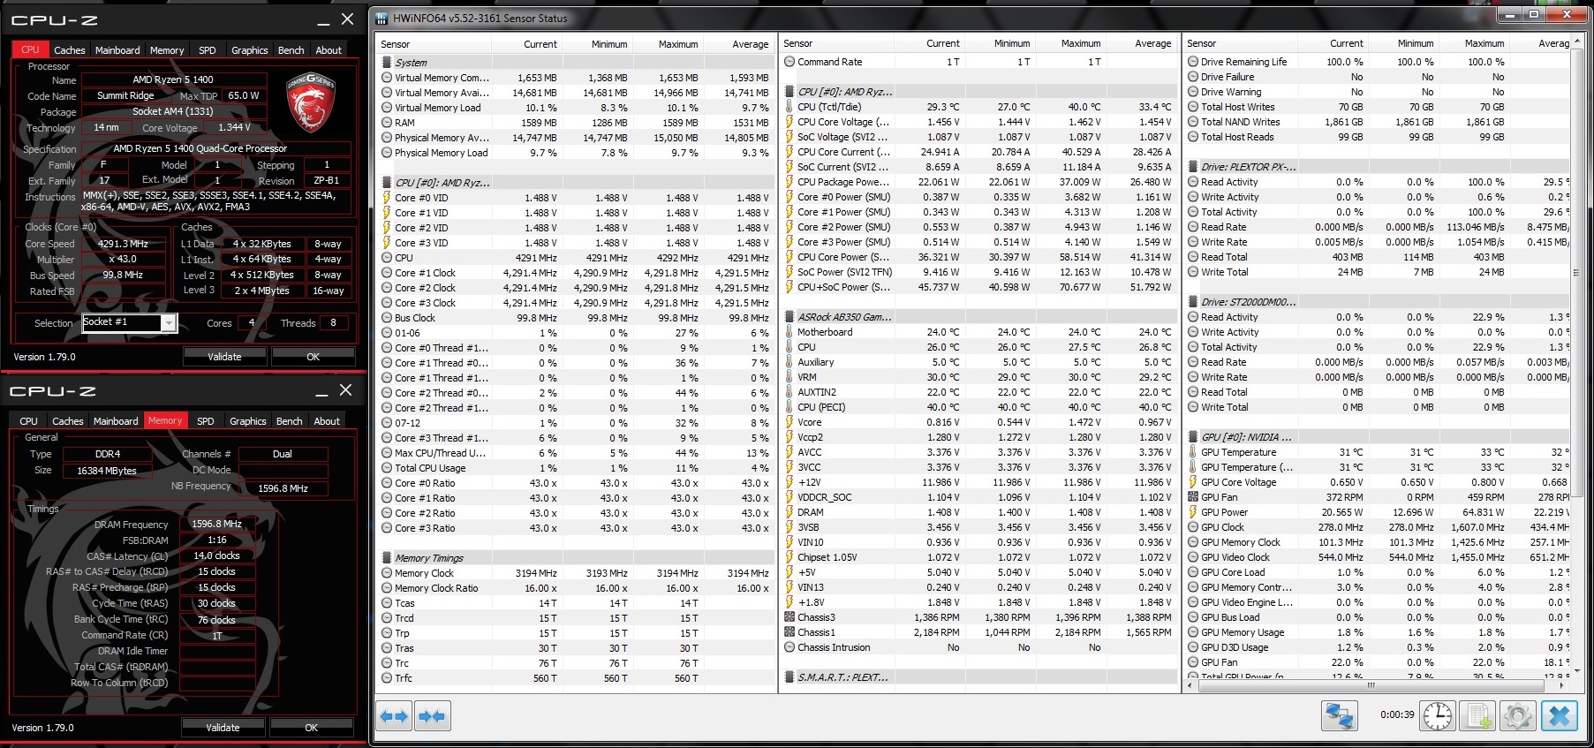Click the expand columns arrows button in HWiNFO

[x=394, y=716]
